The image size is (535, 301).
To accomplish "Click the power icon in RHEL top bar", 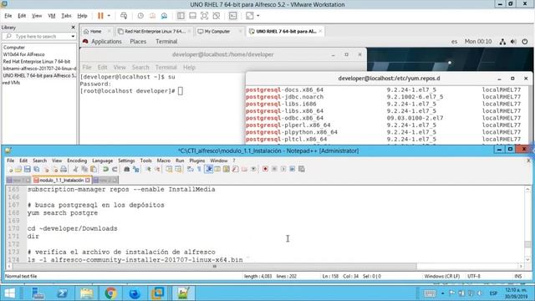I will tap(525, 42).
